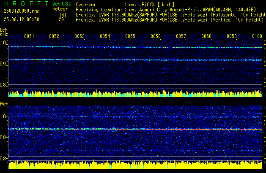Click the Receiving Location line
The height and width of the screenshot is (173, 266).
click(x=166, y=10)
